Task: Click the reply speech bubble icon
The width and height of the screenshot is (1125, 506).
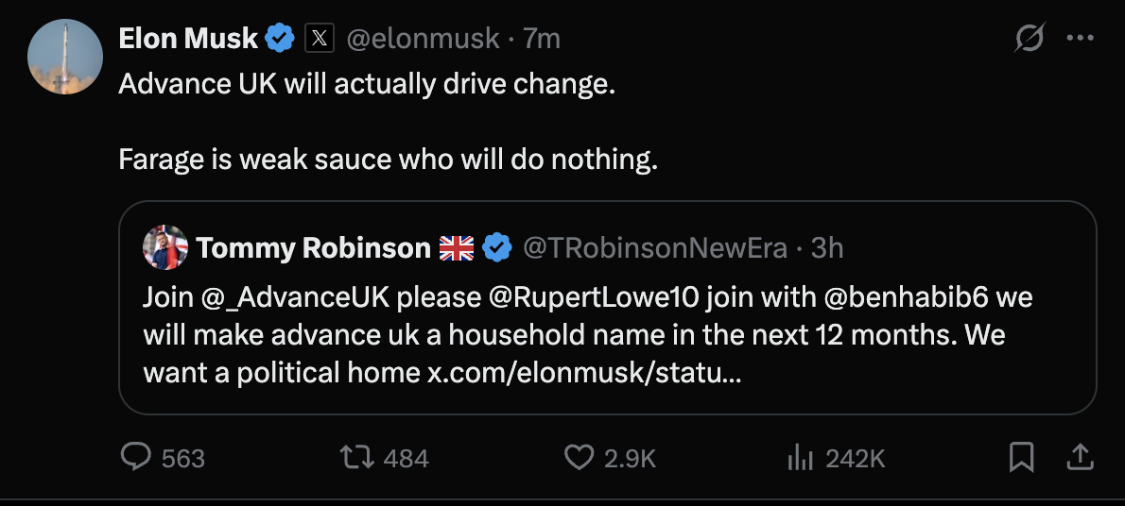Action: [x=137, y=458]
